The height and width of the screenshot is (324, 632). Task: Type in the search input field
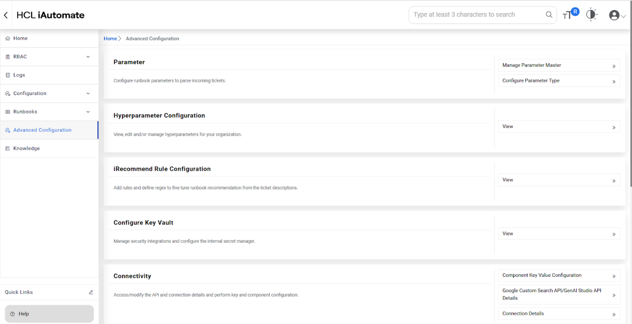pyautogui.click(x=477, y=15)
